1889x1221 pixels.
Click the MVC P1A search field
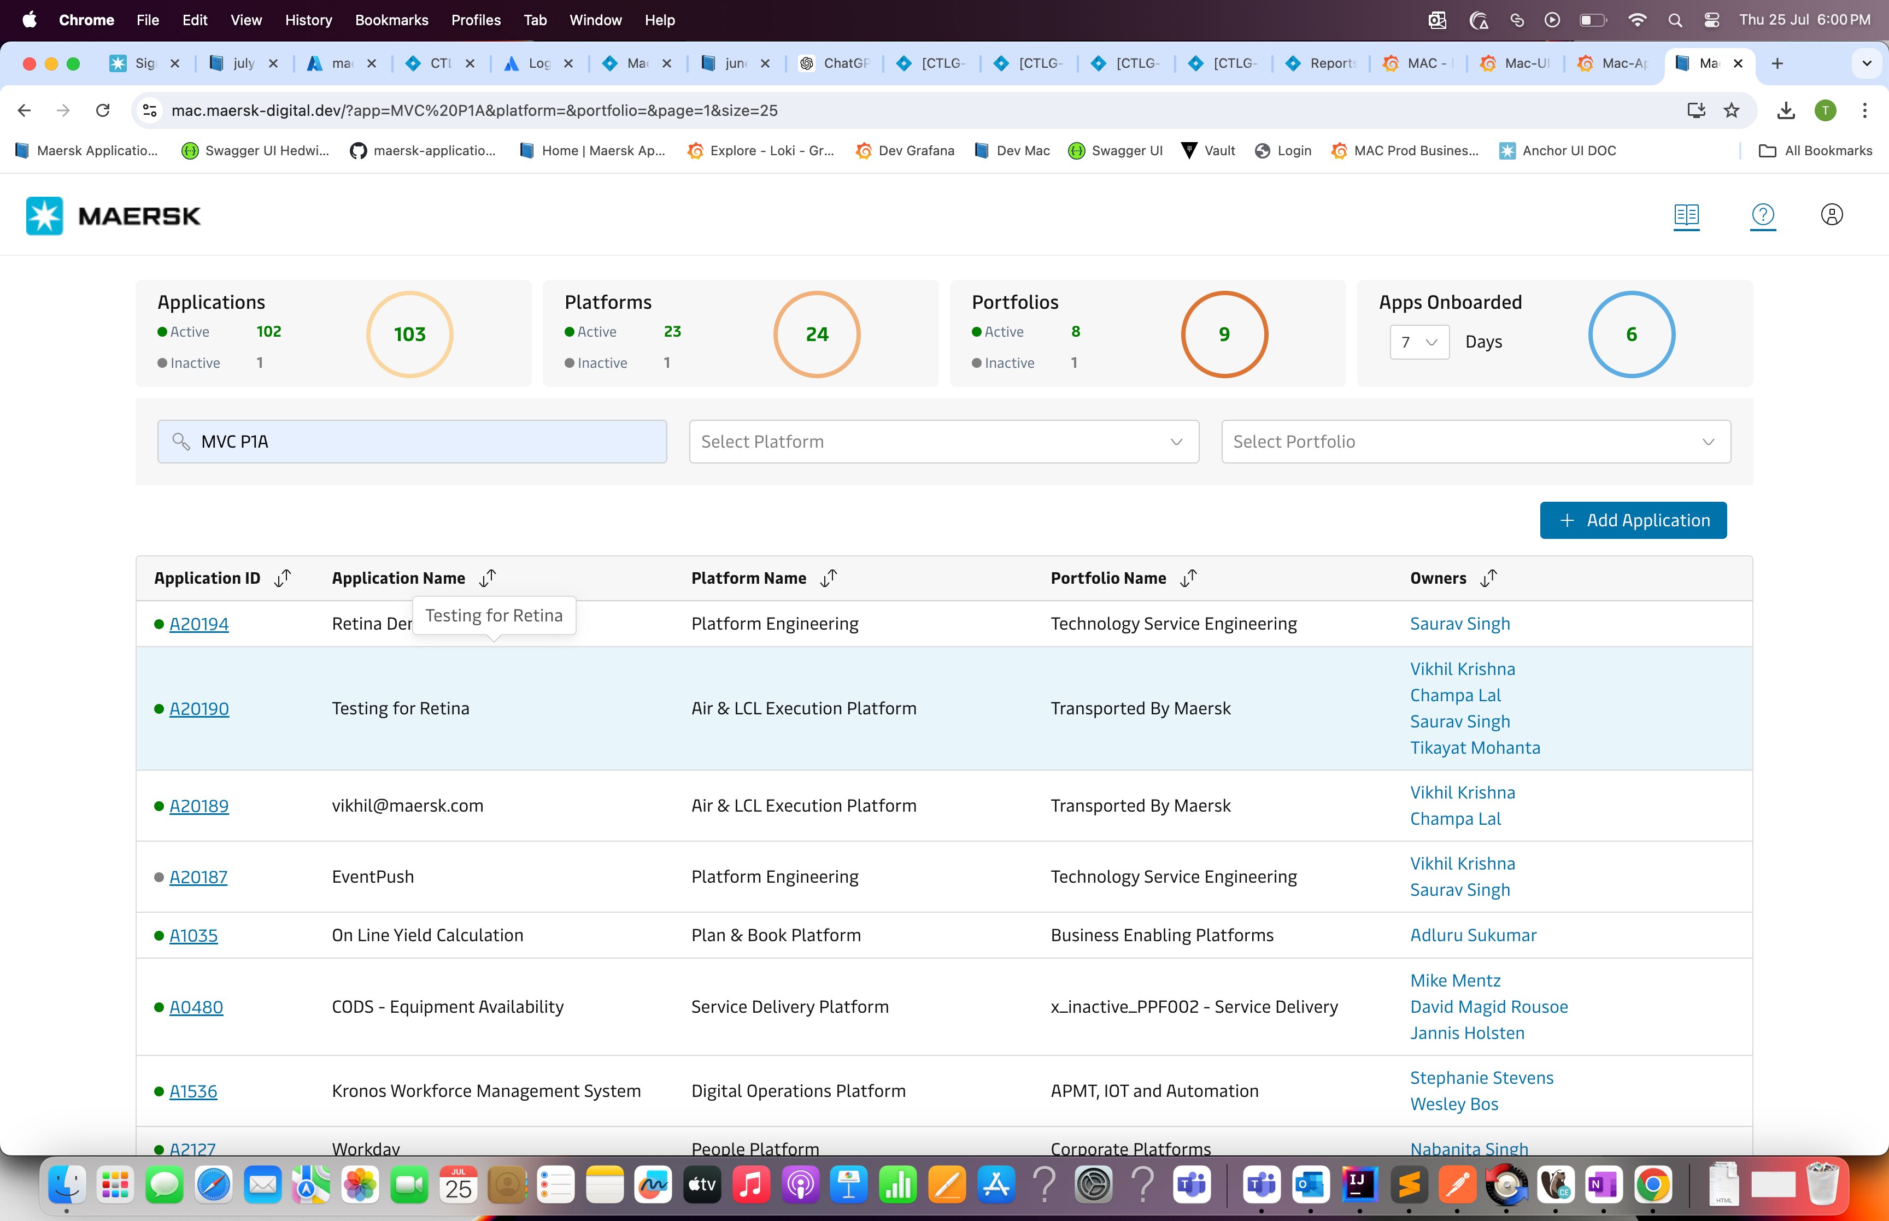[412, 442]
